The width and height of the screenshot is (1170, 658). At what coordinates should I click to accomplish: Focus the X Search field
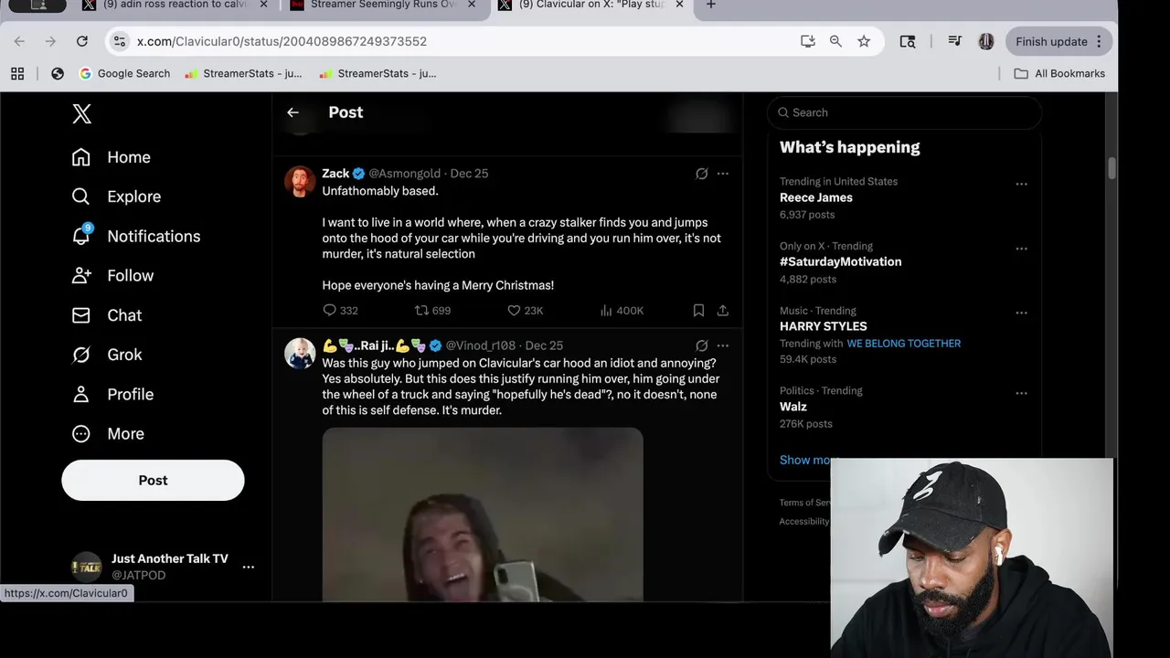coord(905,112)
